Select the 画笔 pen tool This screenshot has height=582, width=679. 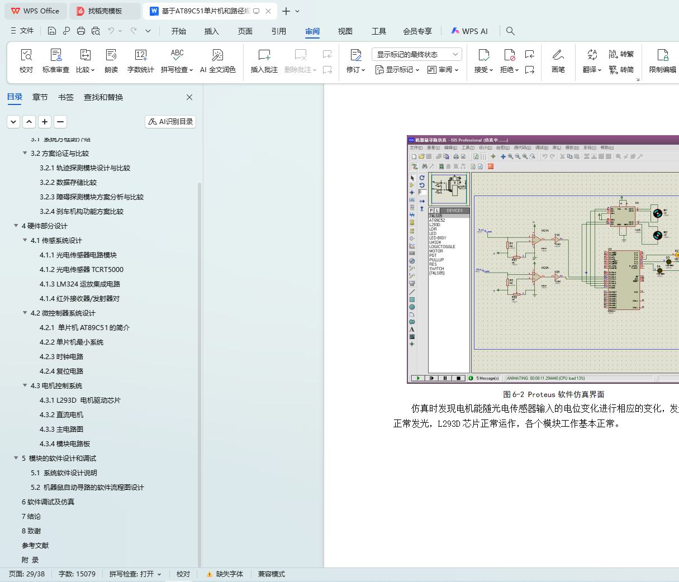pos(558,61)
